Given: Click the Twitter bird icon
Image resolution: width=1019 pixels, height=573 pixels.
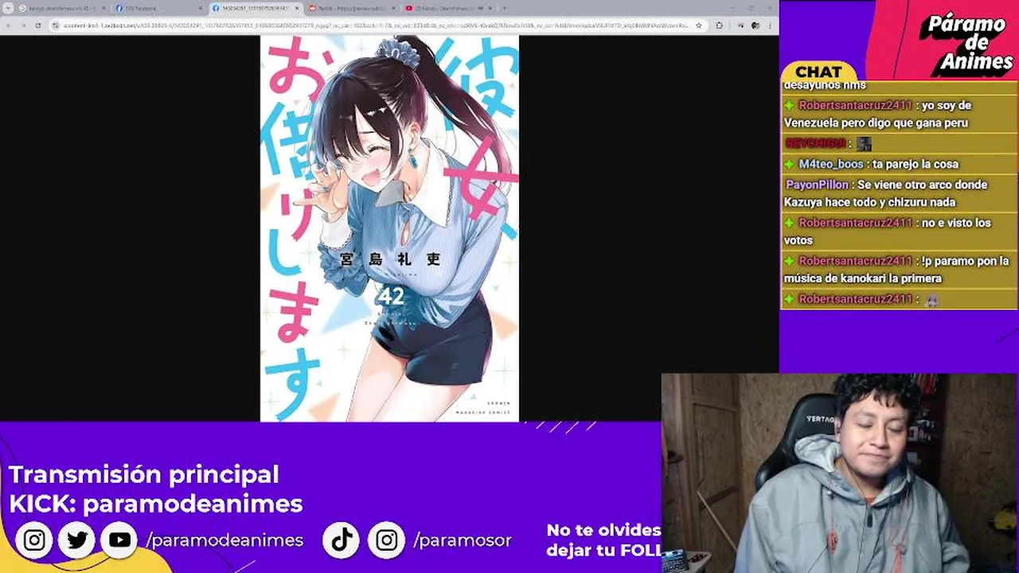Looking at the screenshot, I should [x=77, y=540].
